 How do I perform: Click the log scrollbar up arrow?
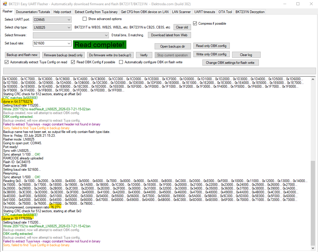point(313,79)
